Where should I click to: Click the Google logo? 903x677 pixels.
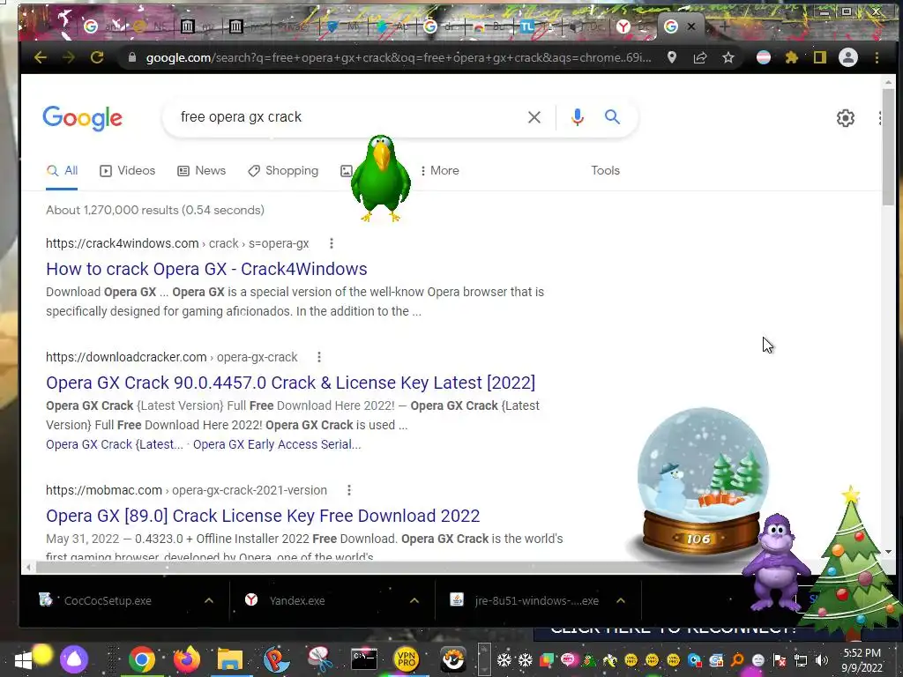tap(82, 118)
